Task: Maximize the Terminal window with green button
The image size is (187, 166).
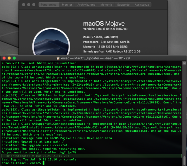Action: tap(14, 58)
